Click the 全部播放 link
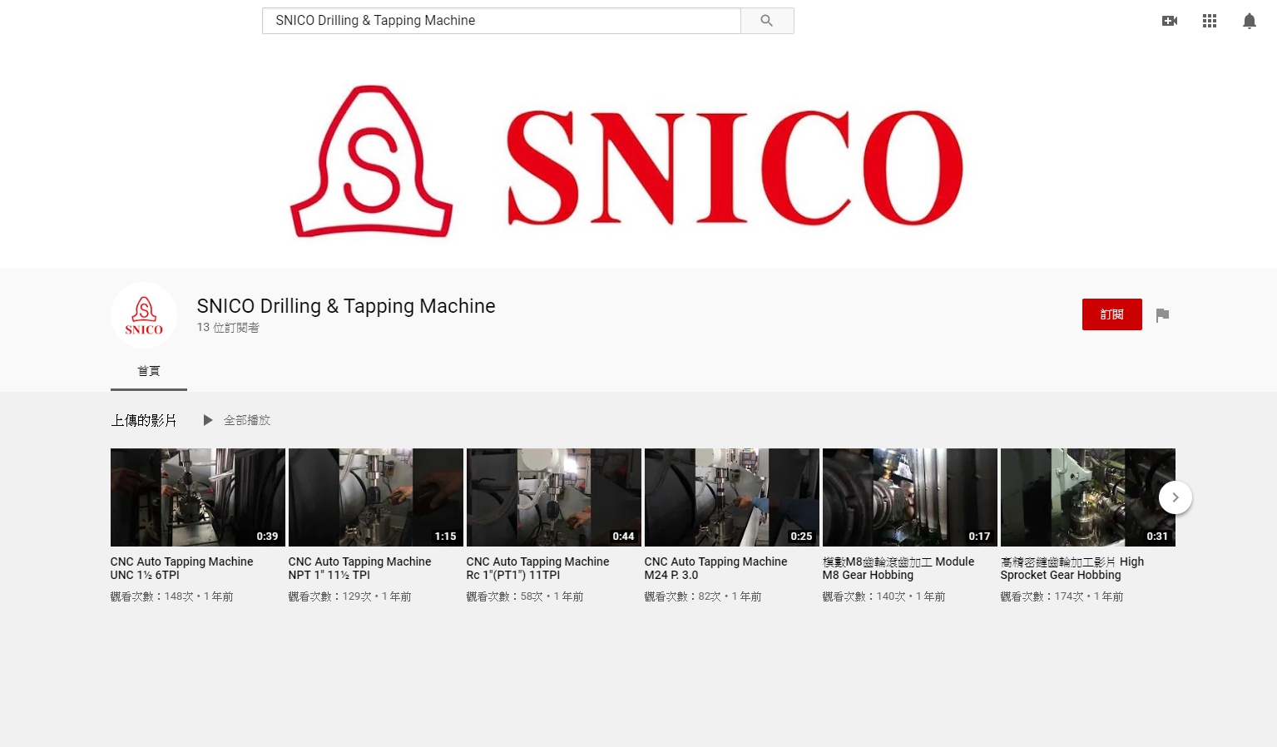 pyautogui.click(x=245, y=420)
